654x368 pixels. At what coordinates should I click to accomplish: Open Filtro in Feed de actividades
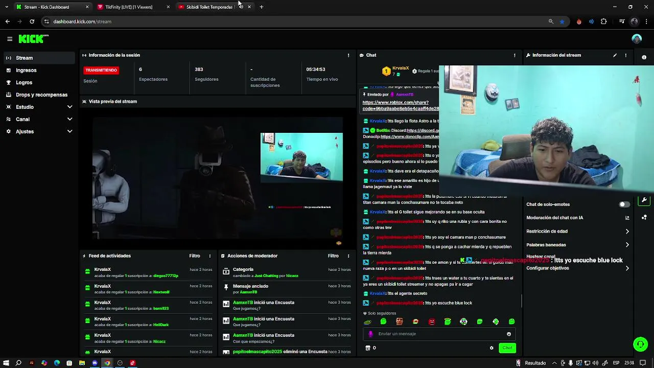[x=195, y=256]
